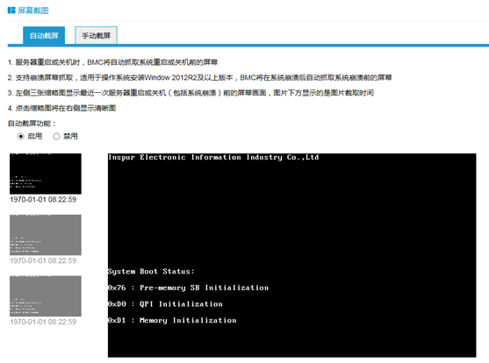Click the 自动截屏功能 label
This screenshot has width=489, height=363.
pyautogui.click(x=32, y=124)
